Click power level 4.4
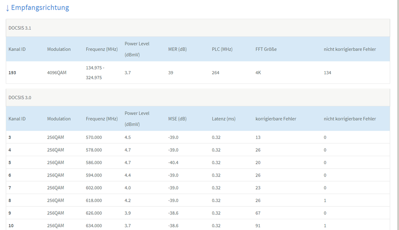Screen dimensions: 399x230 [128, 175]
